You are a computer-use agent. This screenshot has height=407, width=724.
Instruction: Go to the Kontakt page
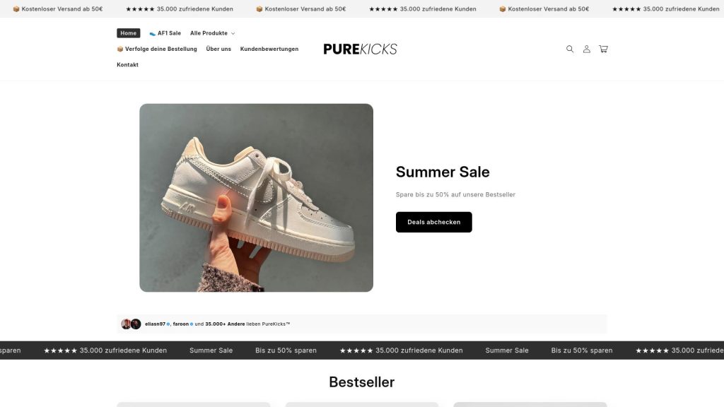127,64
